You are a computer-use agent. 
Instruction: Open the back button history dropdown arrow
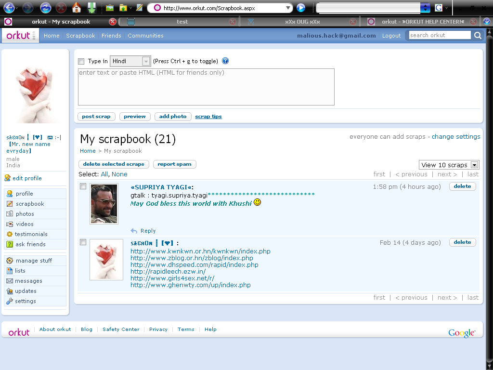tap(17, 8)
